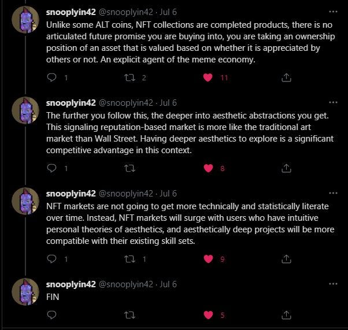This screenshot has width=348, height=330.
Task: Reply to the tweet about ALT coins
Action: coord(51,77)
